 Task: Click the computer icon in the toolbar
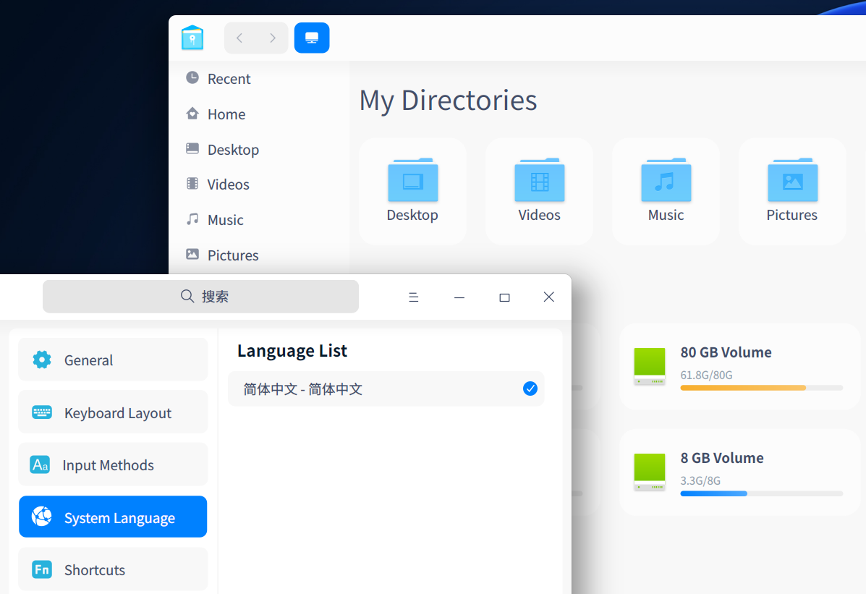[312, 38]
